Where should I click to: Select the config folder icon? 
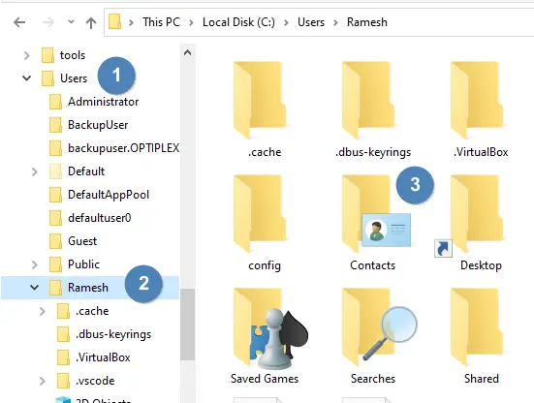click(x=259, y=213)
